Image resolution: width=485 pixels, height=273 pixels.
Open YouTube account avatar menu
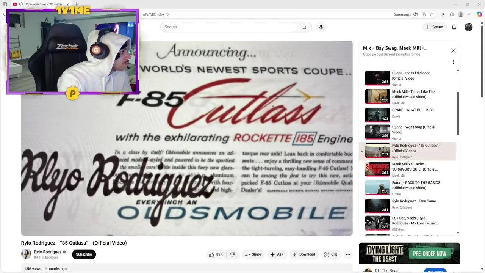(x=469, y=27)
